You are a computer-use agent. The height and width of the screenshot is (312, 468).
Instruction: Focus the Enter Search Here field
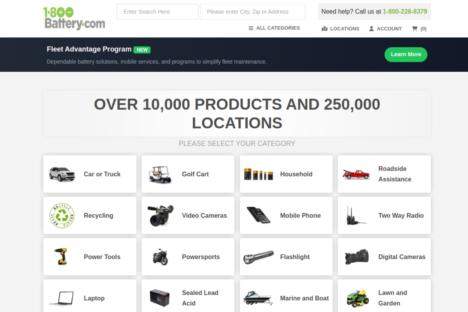point(158,12)
